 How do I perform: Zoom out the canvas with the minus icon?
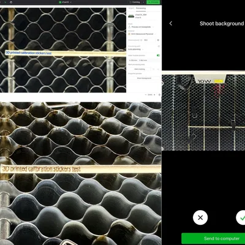pyautogui.click(x=146, y=95)
